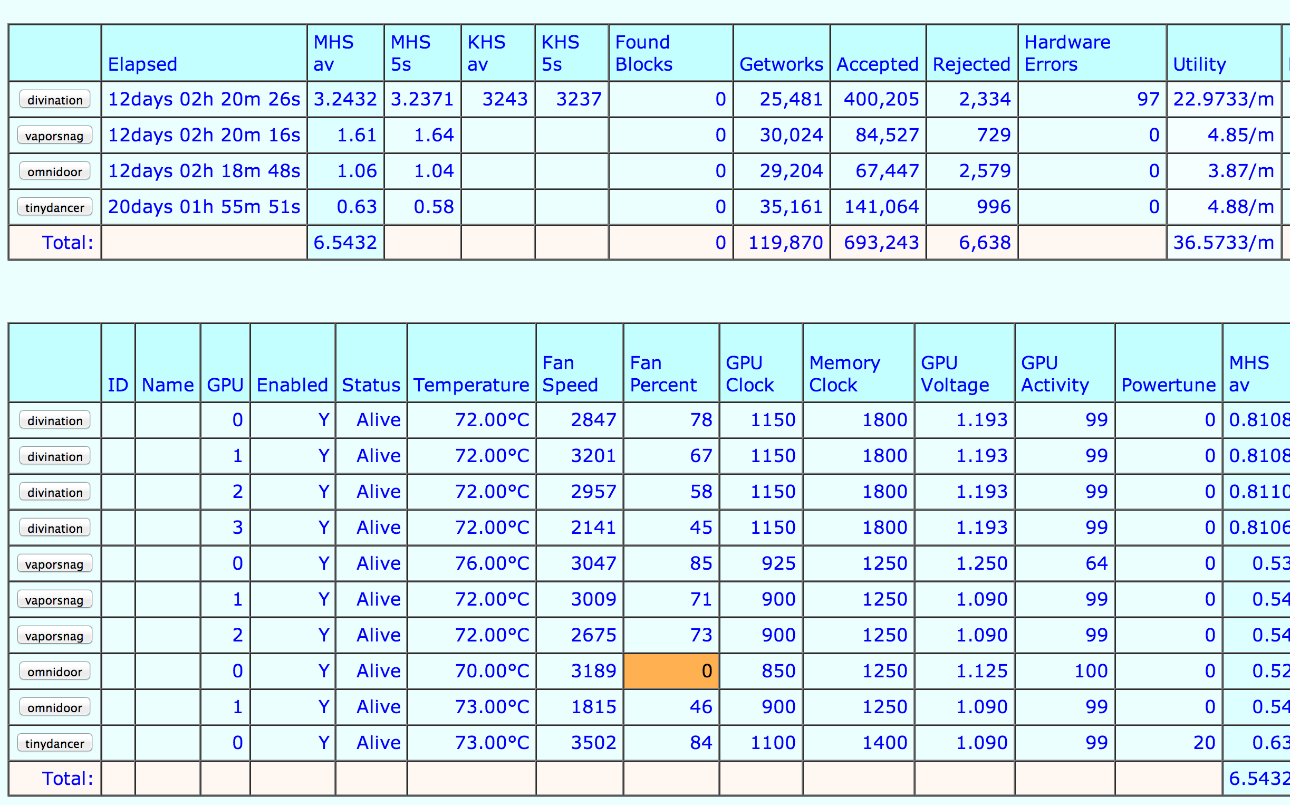Click the orange Fan Percent 0 cell

[671, 671]
